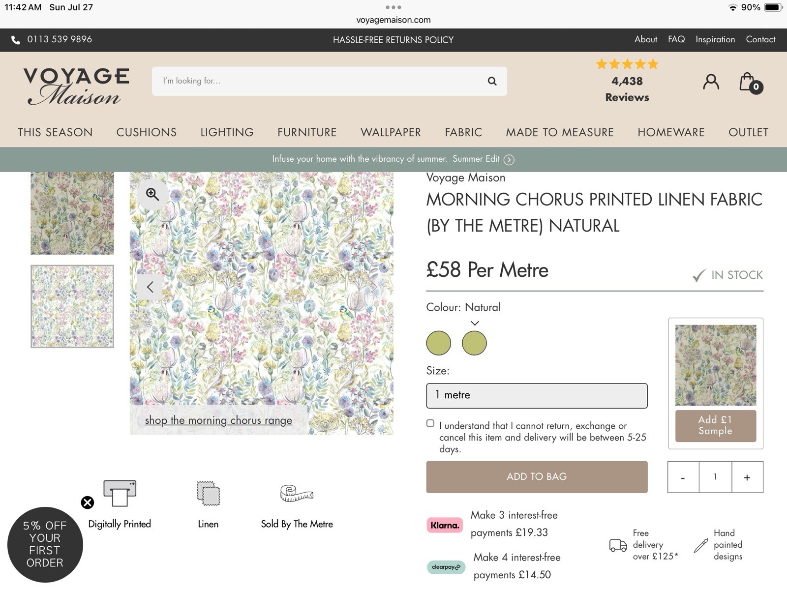Click the fabric sample preview image

pyautogui.click(x=716, y=365)
